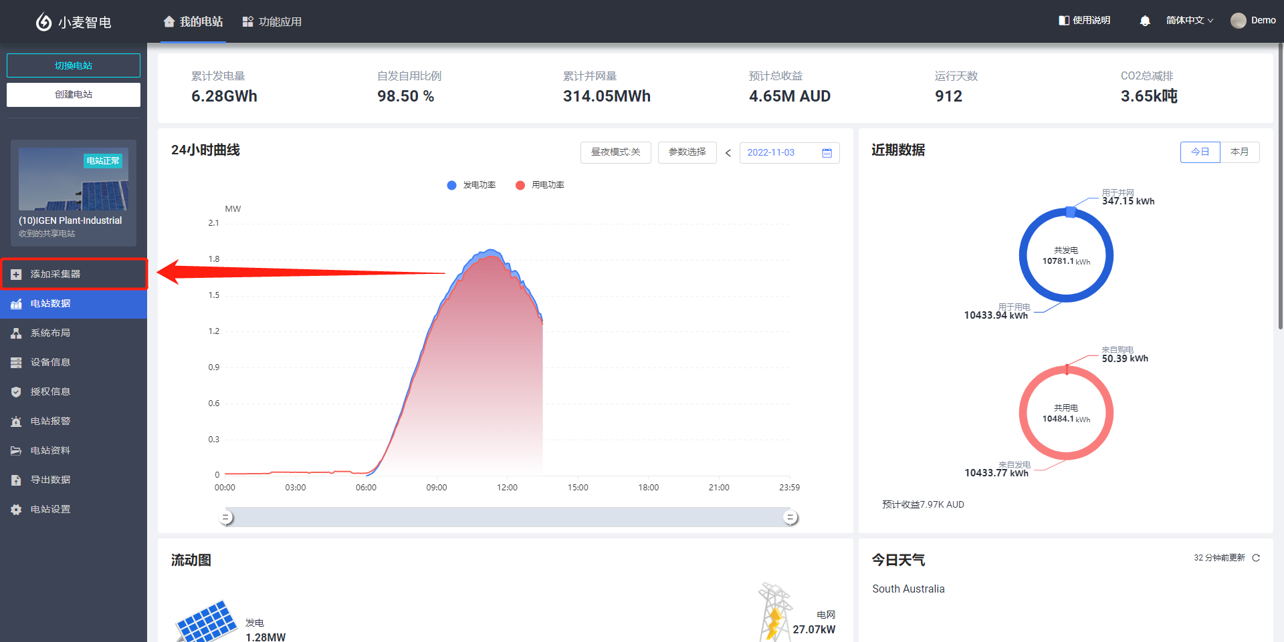1284x642 pixels.
Task: Expand the 简体中文 language dropdown
Action: [1189, 21]
